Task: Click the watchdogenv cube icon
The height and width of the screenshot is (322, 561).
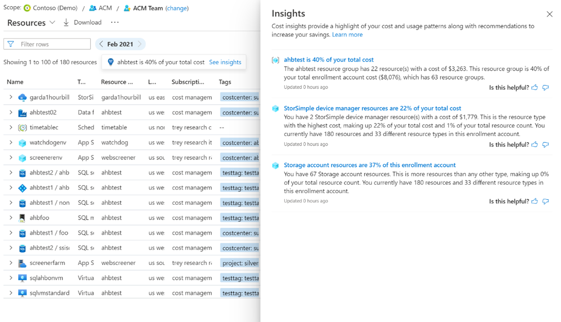Action: pyautogui.click(x=22, y=143)
